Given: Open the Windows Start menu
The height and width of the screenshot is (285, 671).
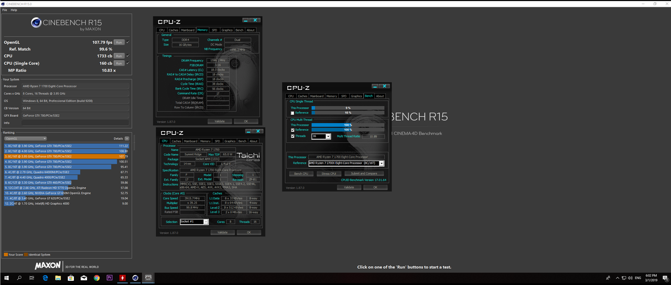Looking at the screenshot, I should point(7,278).
